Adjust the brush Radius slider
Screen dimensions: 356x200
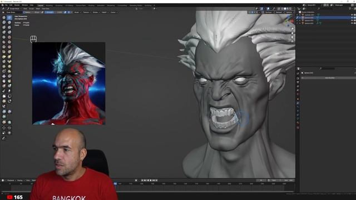[x=32, y=12]
